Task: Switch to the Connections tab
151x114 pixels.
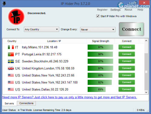Action: (x=26, y=103)
